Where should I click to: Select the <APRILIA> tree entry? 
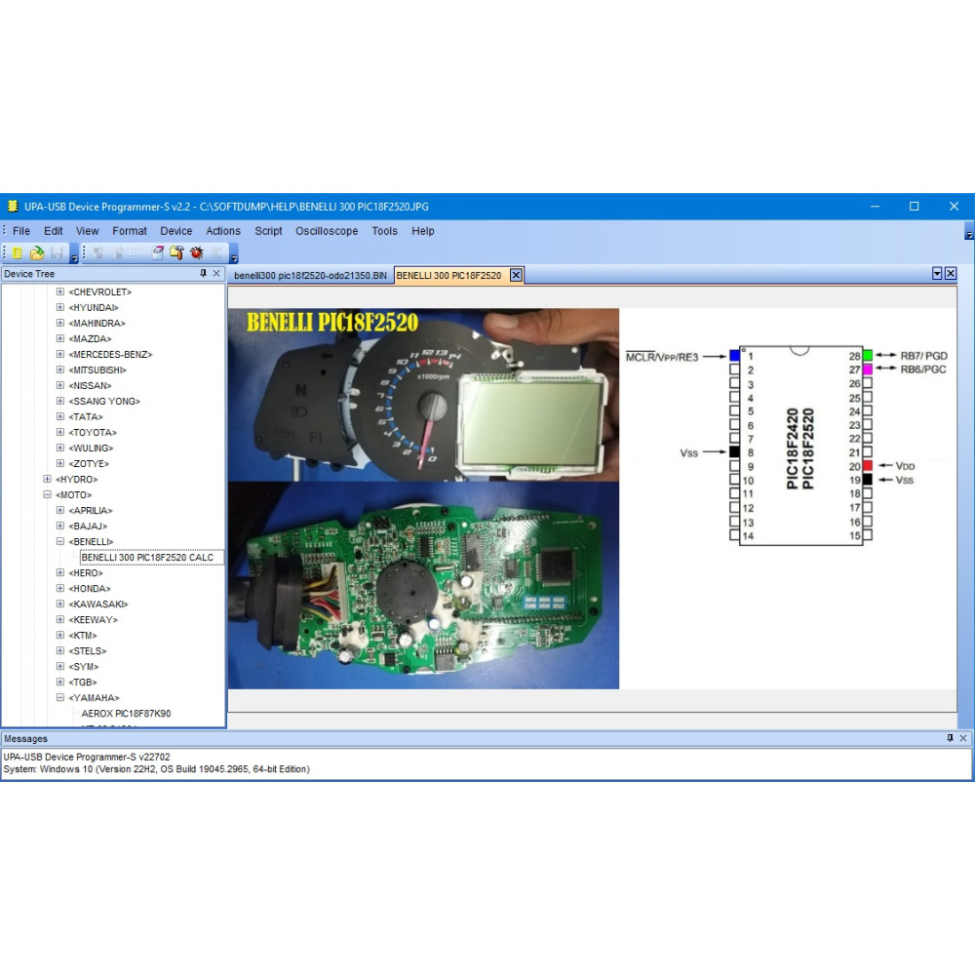click(91, 510)
